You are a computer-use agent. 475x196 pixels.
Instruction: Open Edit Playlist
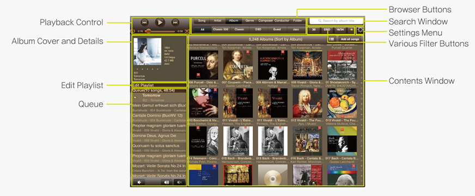pyautogui.click(x=143, y=85)
